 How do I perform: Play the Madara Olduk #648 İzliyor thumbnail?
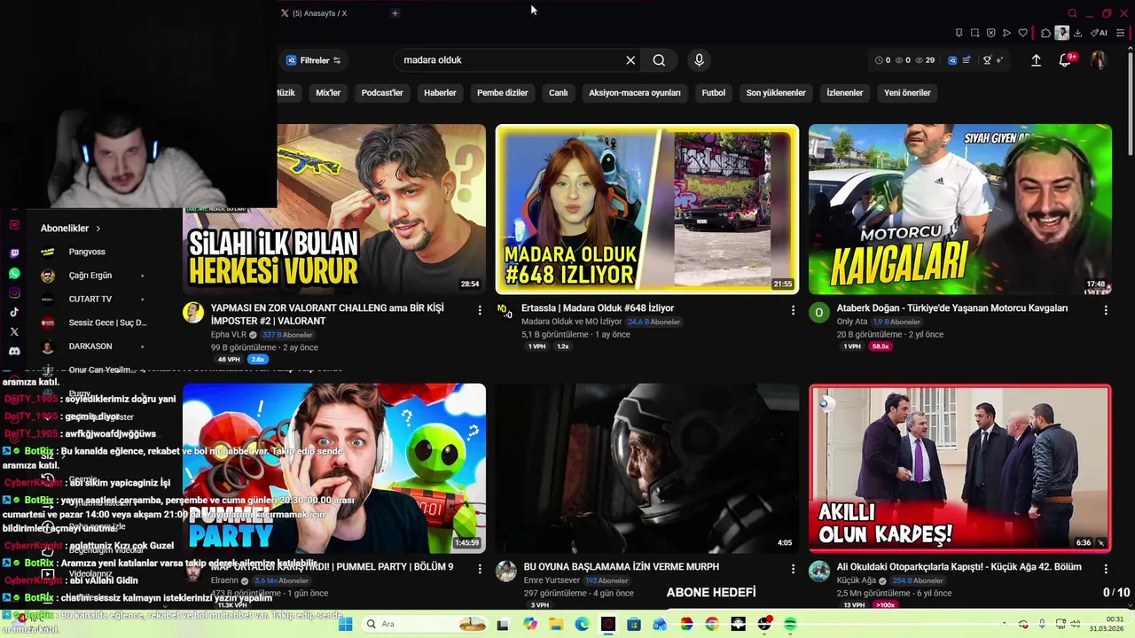[x=647, y=209]
